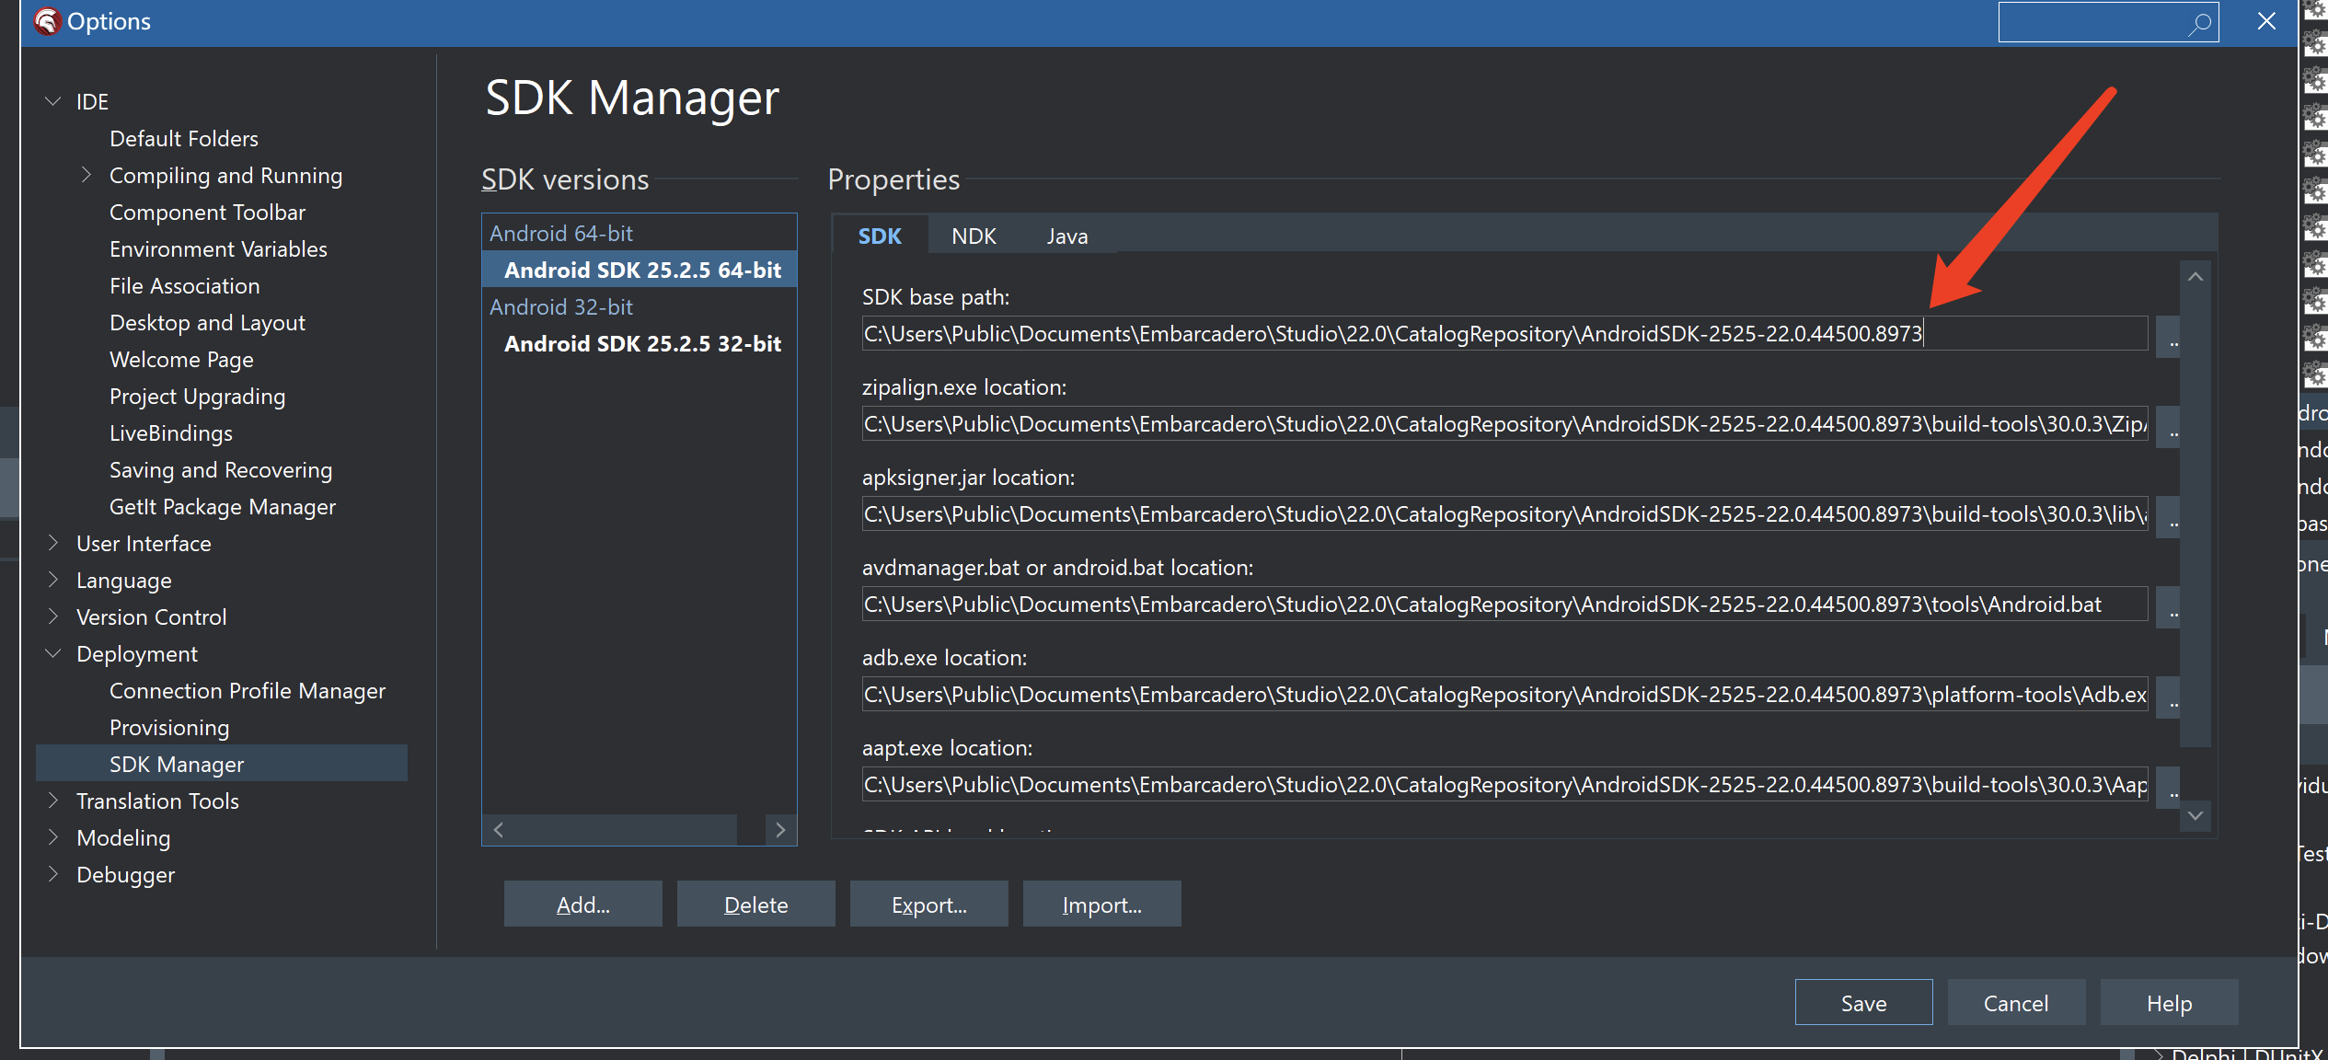
Task: Select Android SDK 25.2.5 64-bit
Action: coord(641,270)
